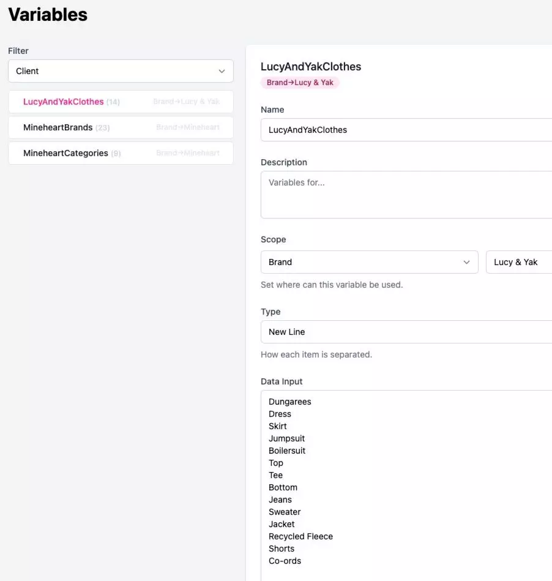Click the Sweater line in Data Input

[285, 512]
